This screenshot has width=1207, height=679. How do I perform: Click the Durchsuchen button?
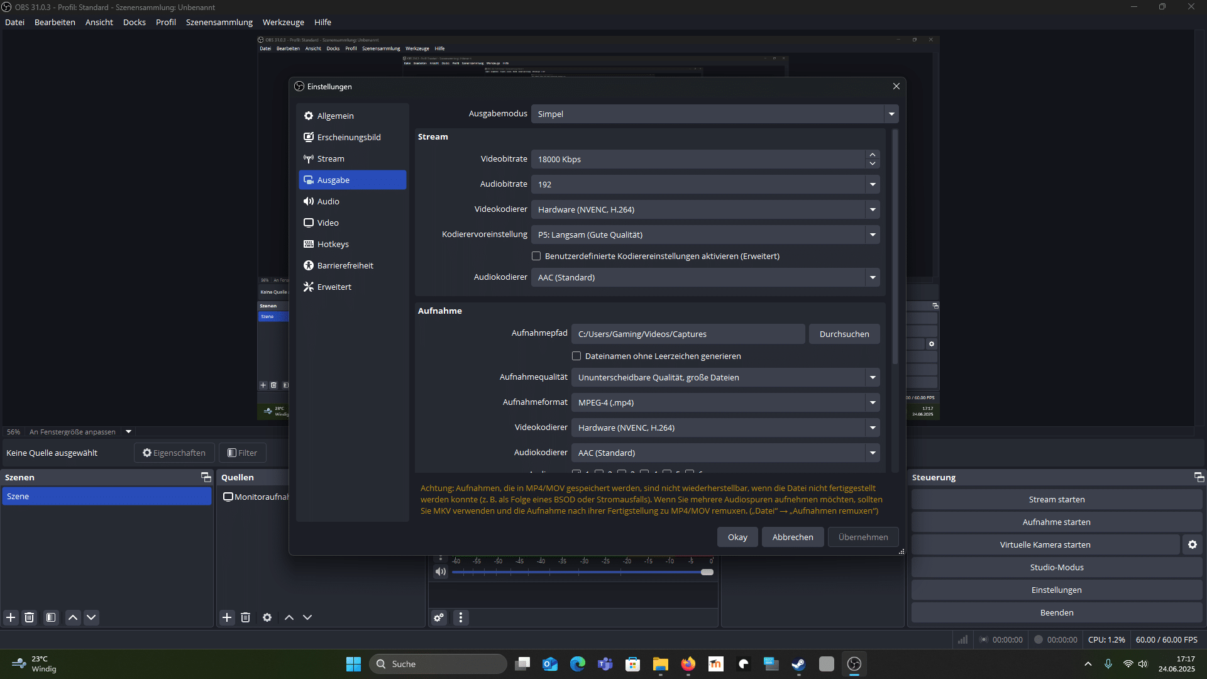[844, 334]
